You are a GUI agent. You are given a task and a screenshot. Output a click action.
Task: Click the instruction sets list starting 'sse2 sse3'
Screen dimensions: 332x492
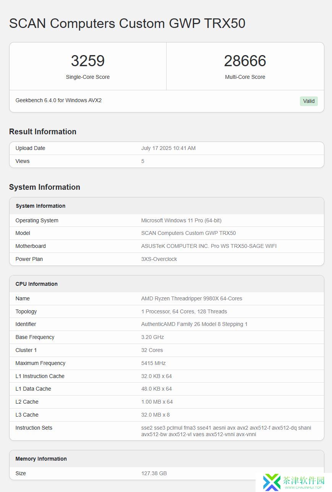[226, 431]
